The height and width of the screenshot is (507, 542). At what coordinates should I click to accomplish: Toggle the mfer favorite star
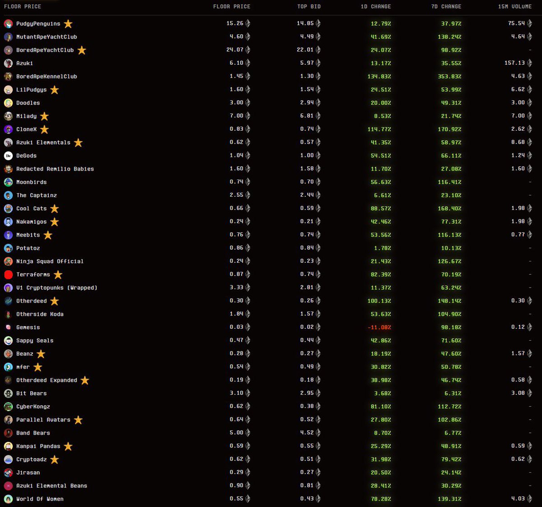[37, 367]
